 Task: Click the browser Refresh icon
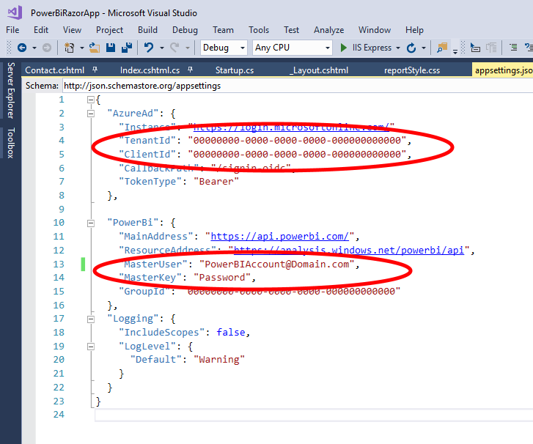[x=411, y=48]
